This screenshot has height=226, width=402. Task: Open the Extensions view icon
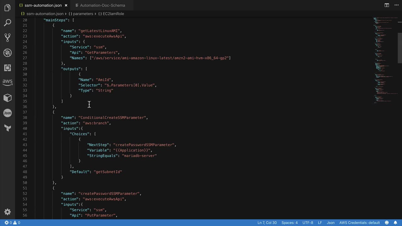coord(8,68)
